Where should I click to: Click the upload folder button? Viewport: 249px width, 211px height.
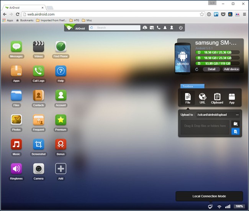tap(235, 124)
